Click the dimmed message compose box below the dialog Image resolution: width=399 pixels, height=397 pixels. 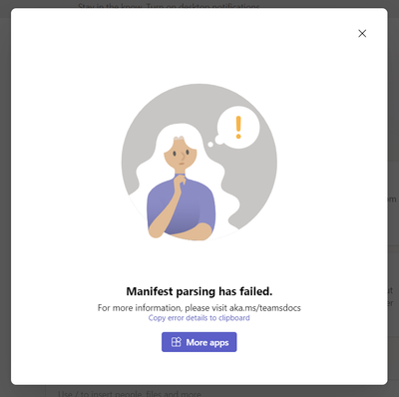point(129,394)
